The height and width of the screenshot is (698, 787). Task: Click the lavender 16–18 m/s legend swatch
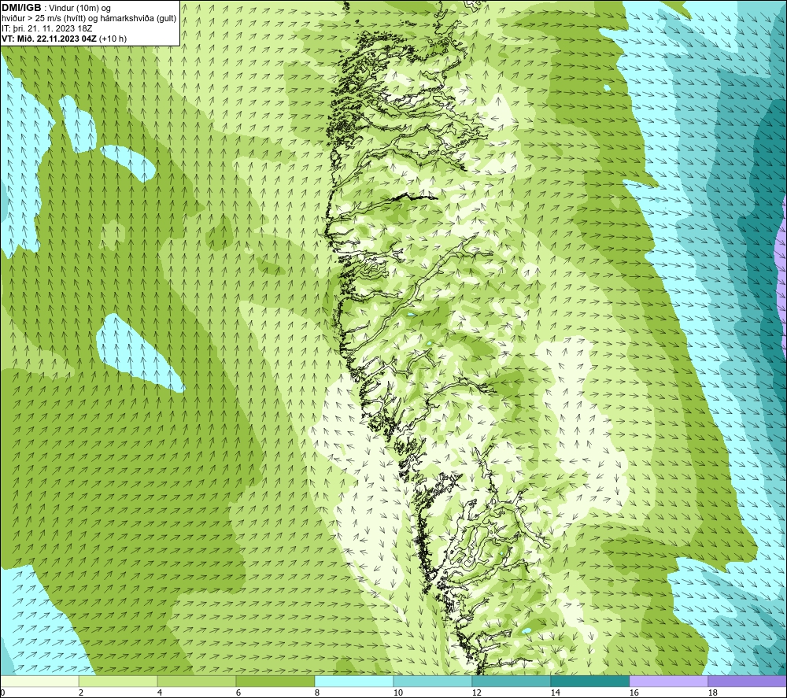click(668, 681)
